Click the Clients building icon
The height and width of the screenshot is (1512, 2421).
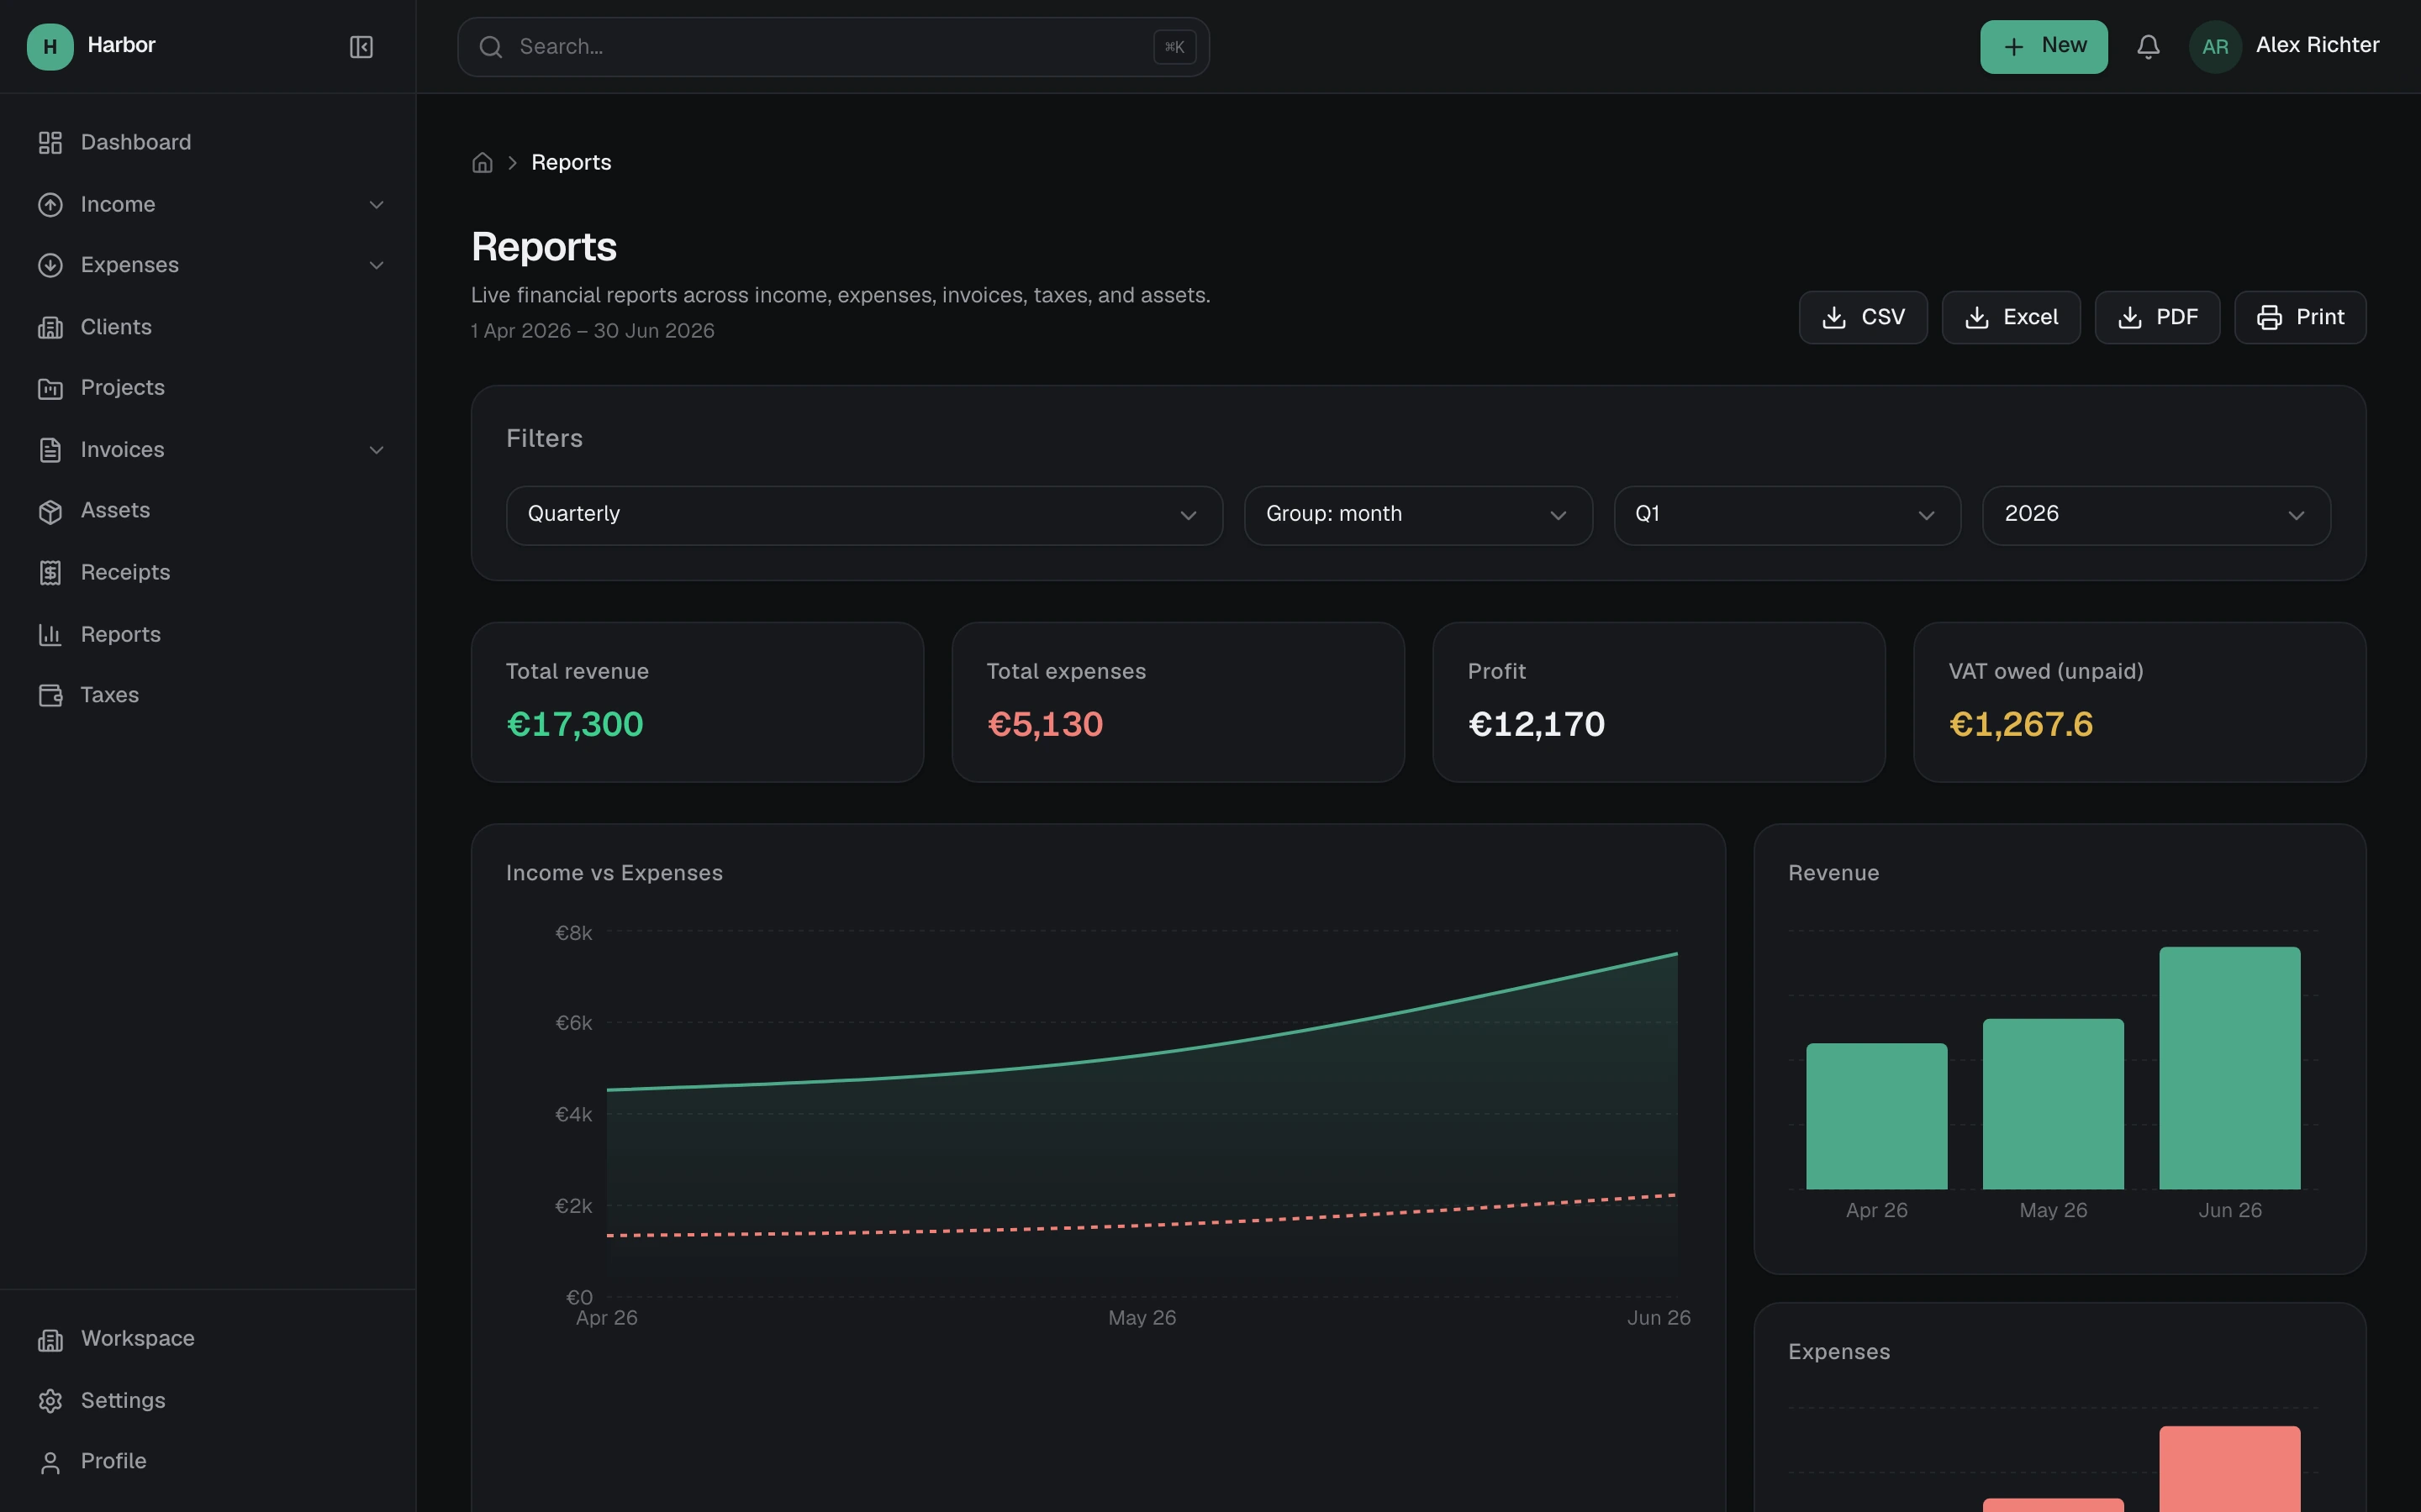(50, 327)
